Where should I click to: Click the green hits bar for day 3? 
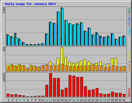(15, 36)
